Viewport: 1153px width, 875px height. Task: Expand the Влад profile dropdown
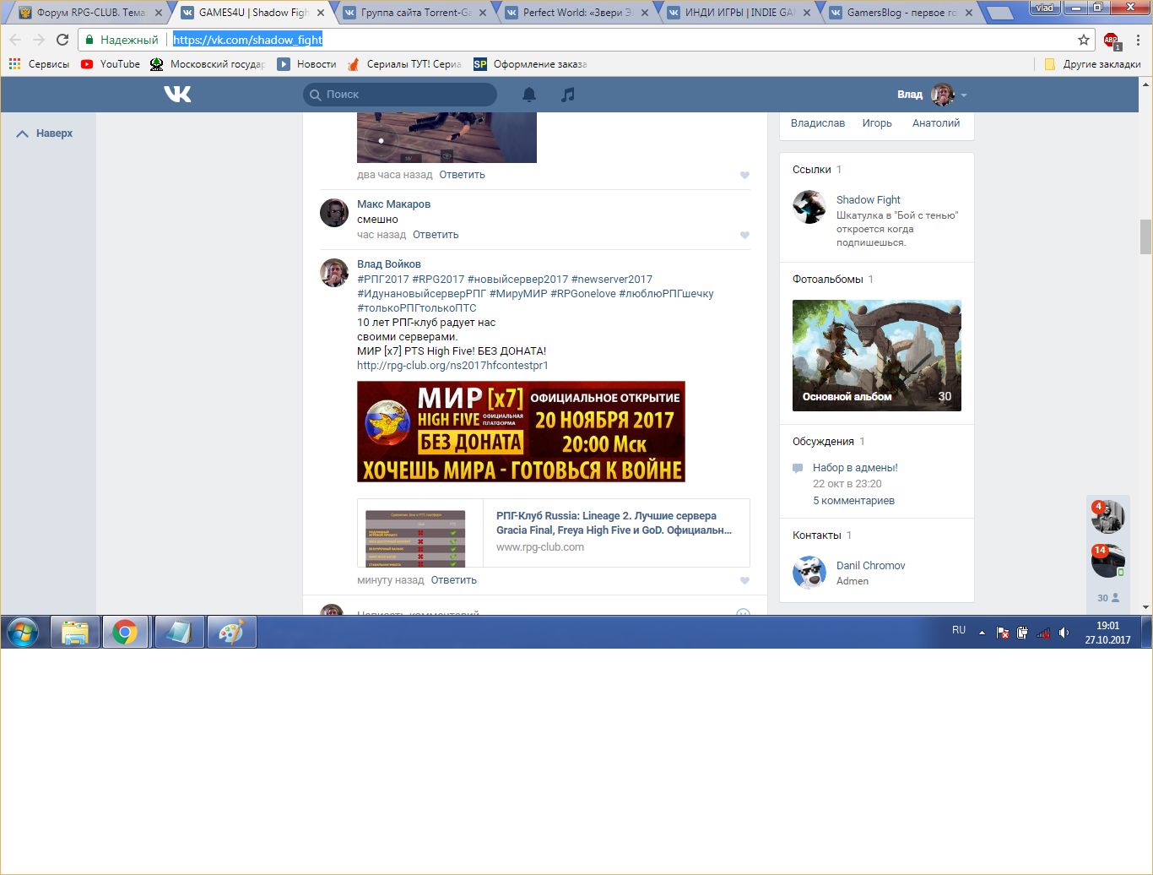(x=964, y=95)
